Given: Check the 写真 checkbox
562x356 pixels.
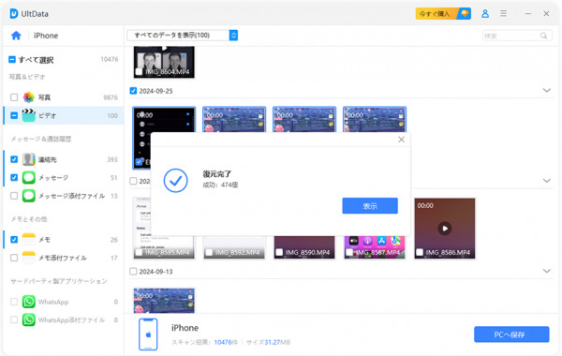Looking at the screenshot, I should pos(14,97).
